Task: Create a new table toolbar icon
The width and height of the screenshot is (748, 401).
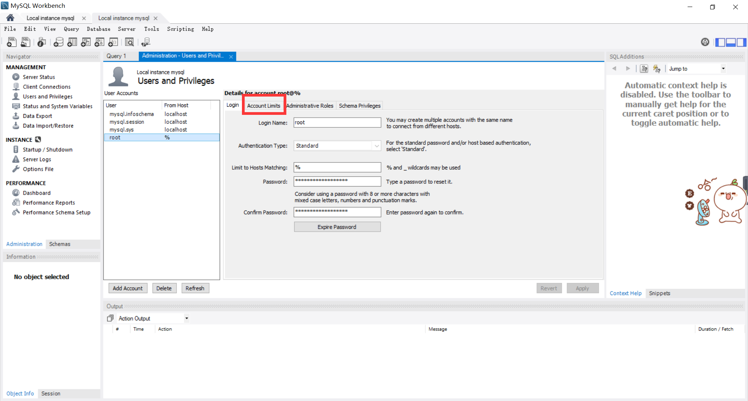Action: click(72, 42)
